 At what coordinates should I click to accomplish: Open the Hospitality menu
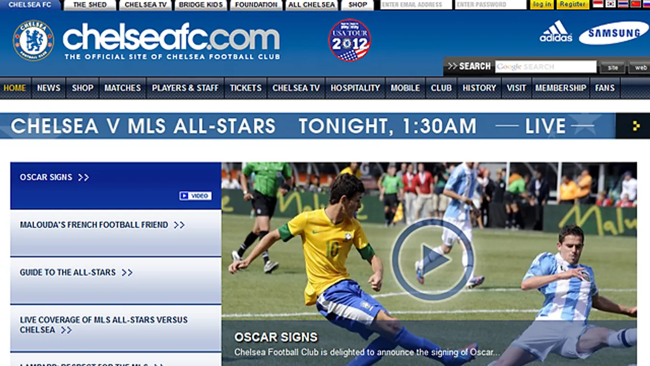tap(355, 88)
